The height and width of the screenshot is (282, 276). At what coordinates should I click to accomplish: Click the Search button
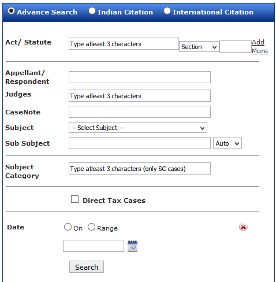point(87,267)
